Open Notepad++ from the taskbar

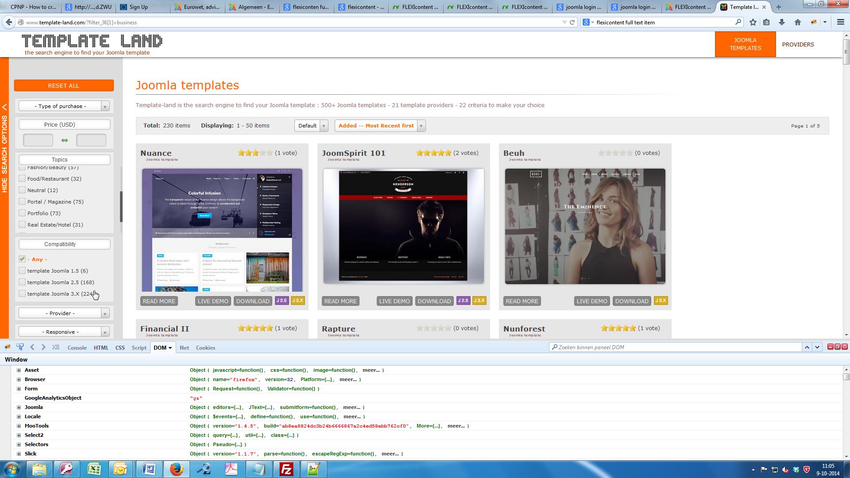click(x=314, y=469)
